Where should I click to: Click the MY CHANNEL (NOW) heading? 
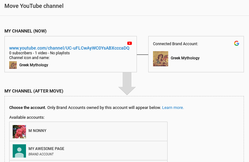[25, 31]
